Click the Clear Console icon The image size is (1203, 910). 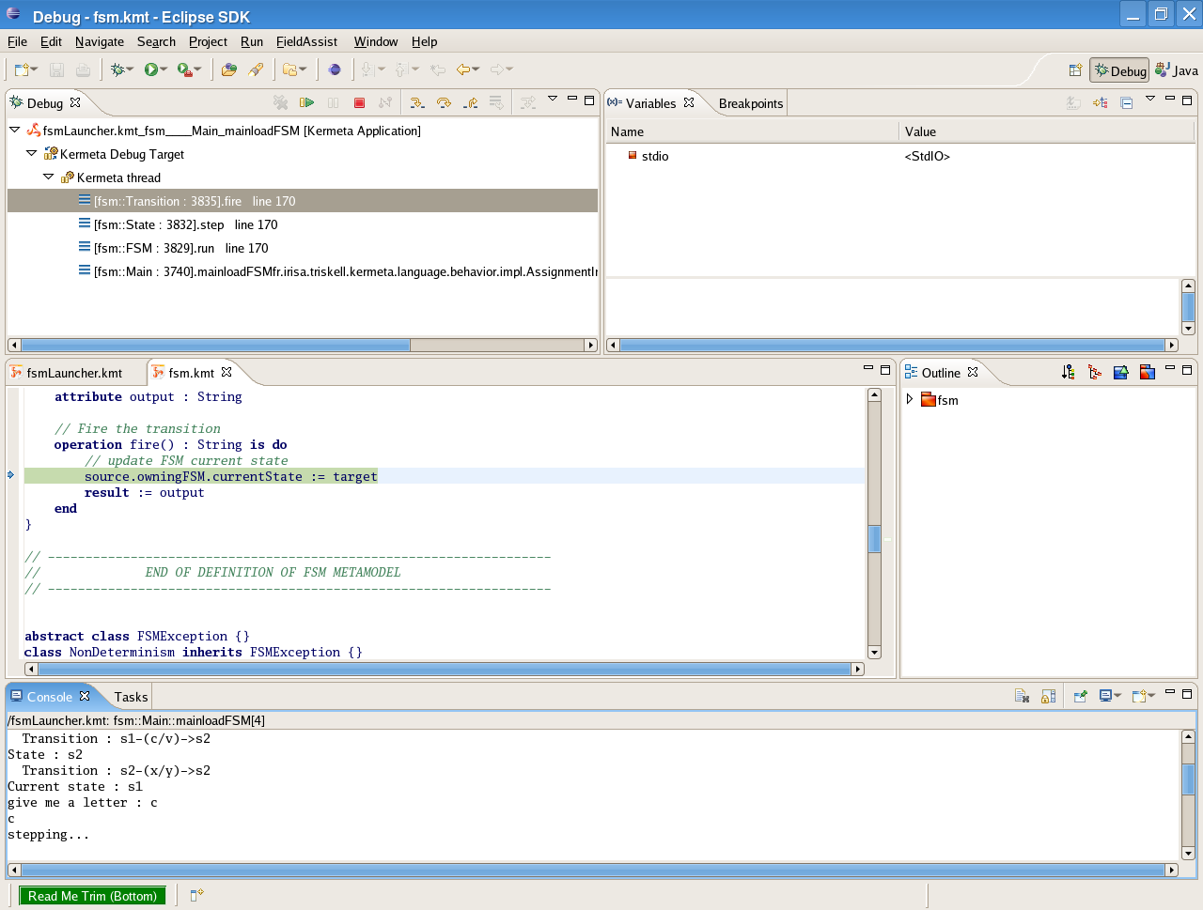pyautogui.click(x=1022, y=696)
